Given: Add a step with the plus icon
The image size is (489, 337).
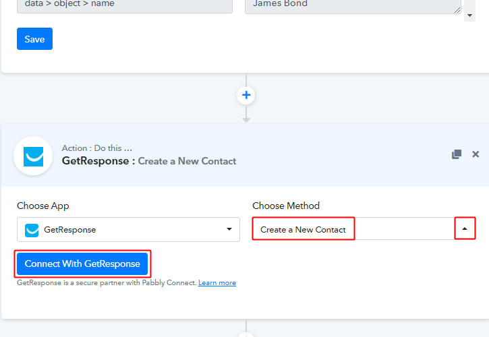Looking at the screenshot, I should 246,95.
